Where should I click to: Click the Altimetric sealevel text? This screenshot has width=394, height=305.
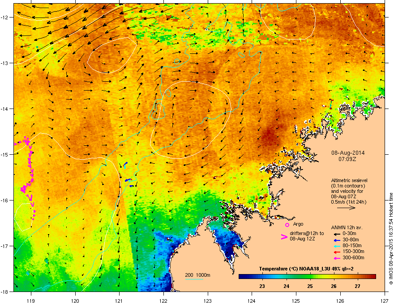(x=349, y=180)
